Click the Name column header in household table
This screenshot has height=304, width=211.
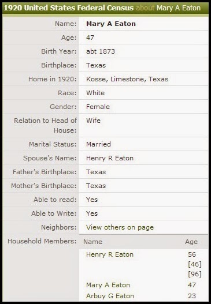tap(92, 242)
